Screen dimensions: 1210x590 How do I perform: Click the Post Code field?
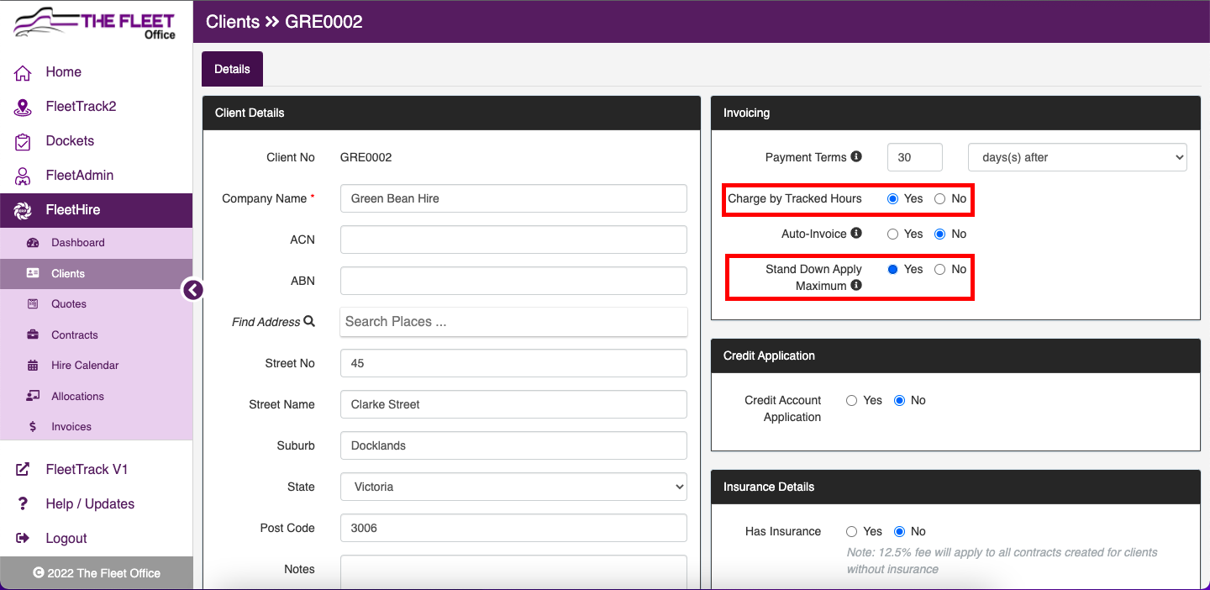coord(513,528)
